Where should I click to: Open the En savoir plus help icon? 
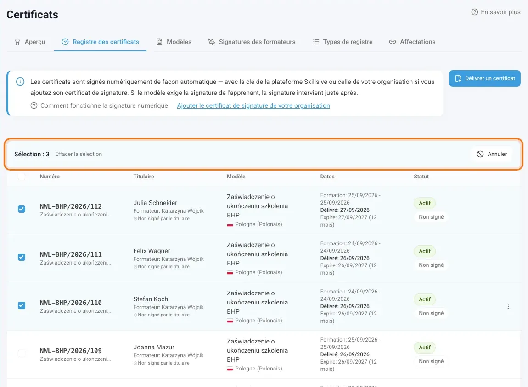(x=474, y=12)
